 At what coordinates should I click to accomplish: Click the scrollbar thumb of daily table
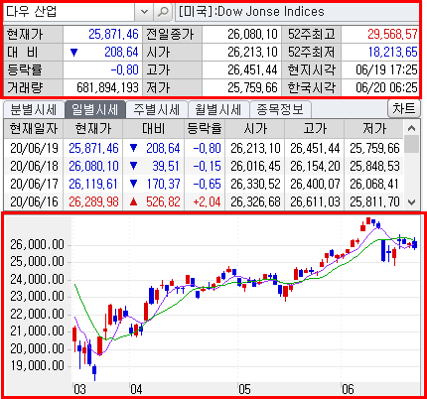(411, 144)
